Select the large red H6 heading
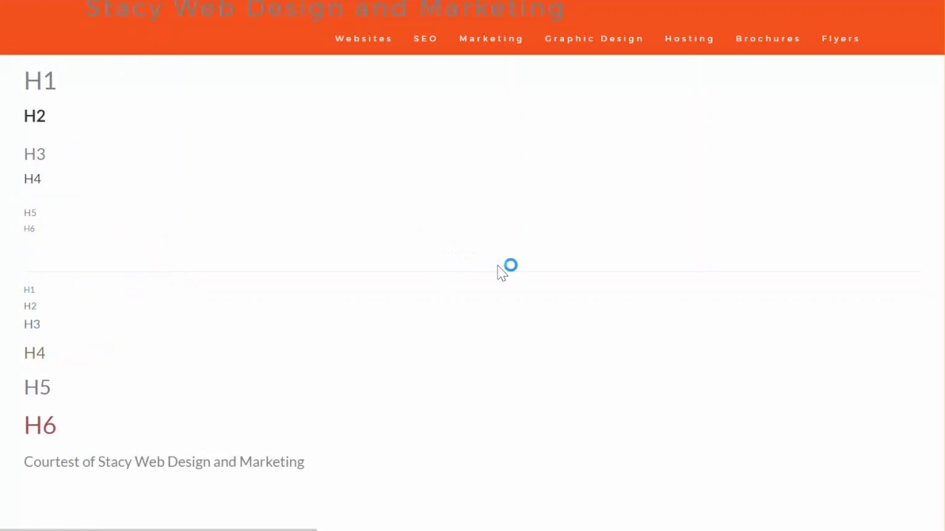 click(x=40, y=426)
